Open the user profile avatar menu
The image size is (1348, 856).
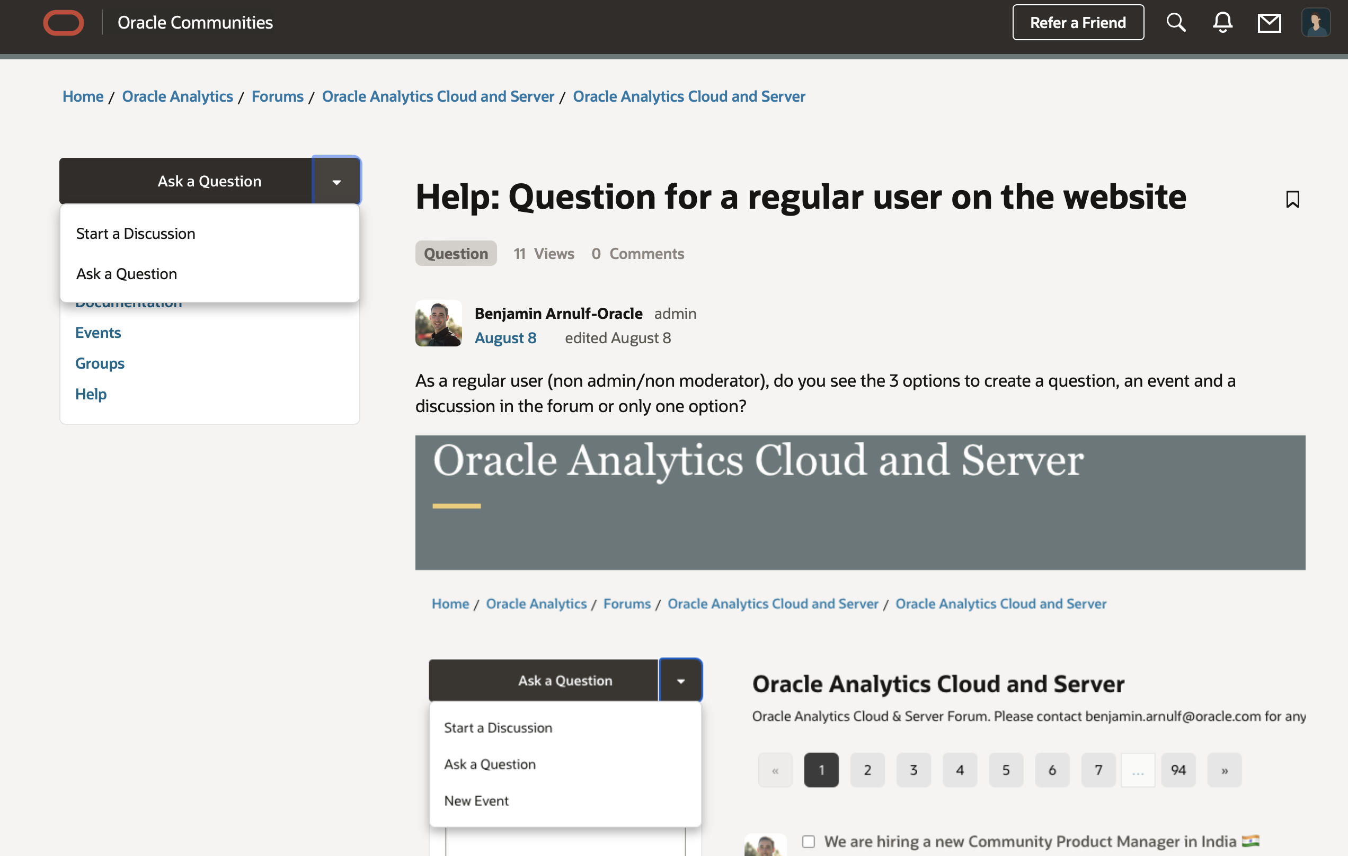pos(1316,23)
